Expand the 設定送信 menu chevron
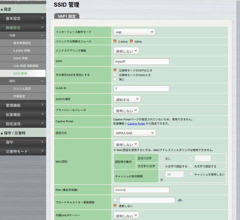This screenshot has width=240, height=220. [42, 123]
